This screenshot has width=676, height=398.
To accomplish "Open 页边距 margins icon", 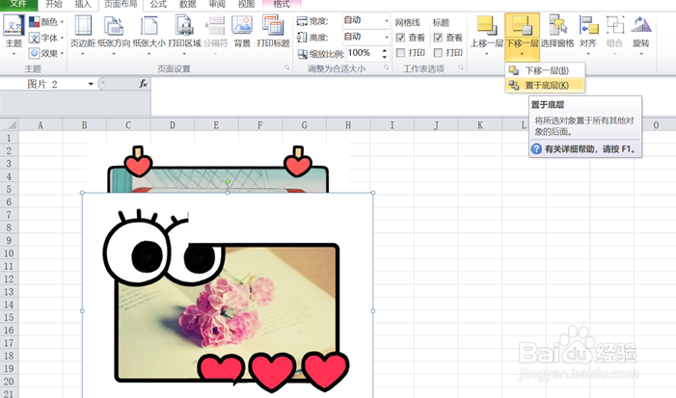I will pyautogui.click(x=82, y=25).
